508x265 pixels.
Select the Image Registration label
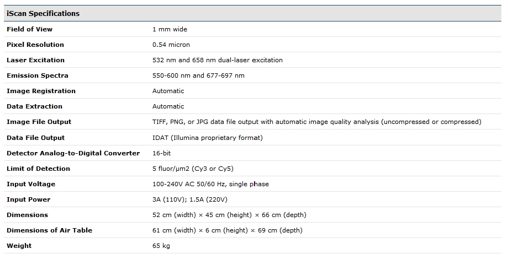(x=41, y=91)
